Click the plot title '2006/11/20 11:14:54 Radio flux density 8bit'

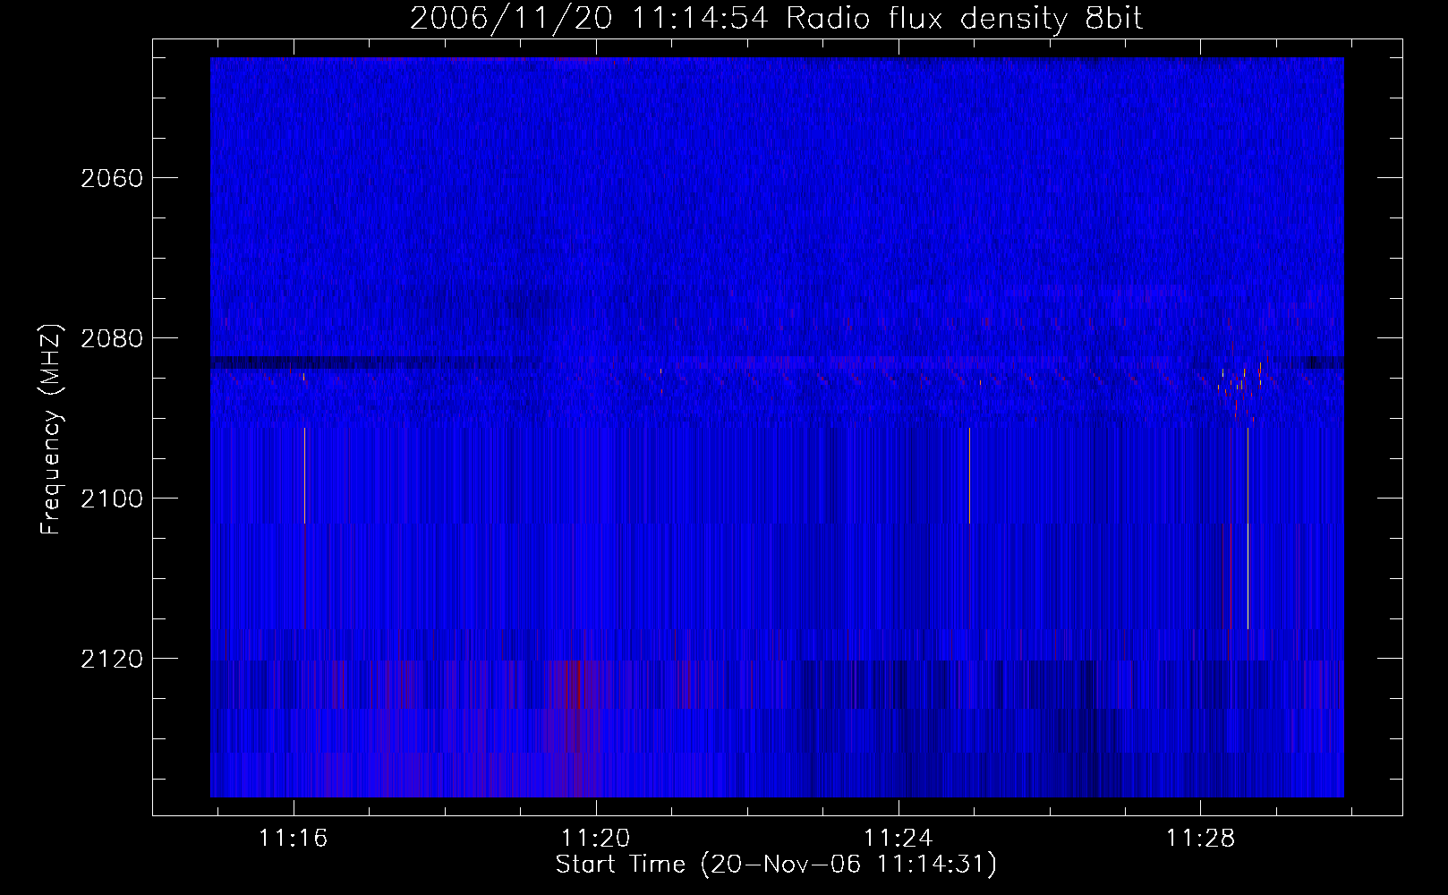[776, 18]
